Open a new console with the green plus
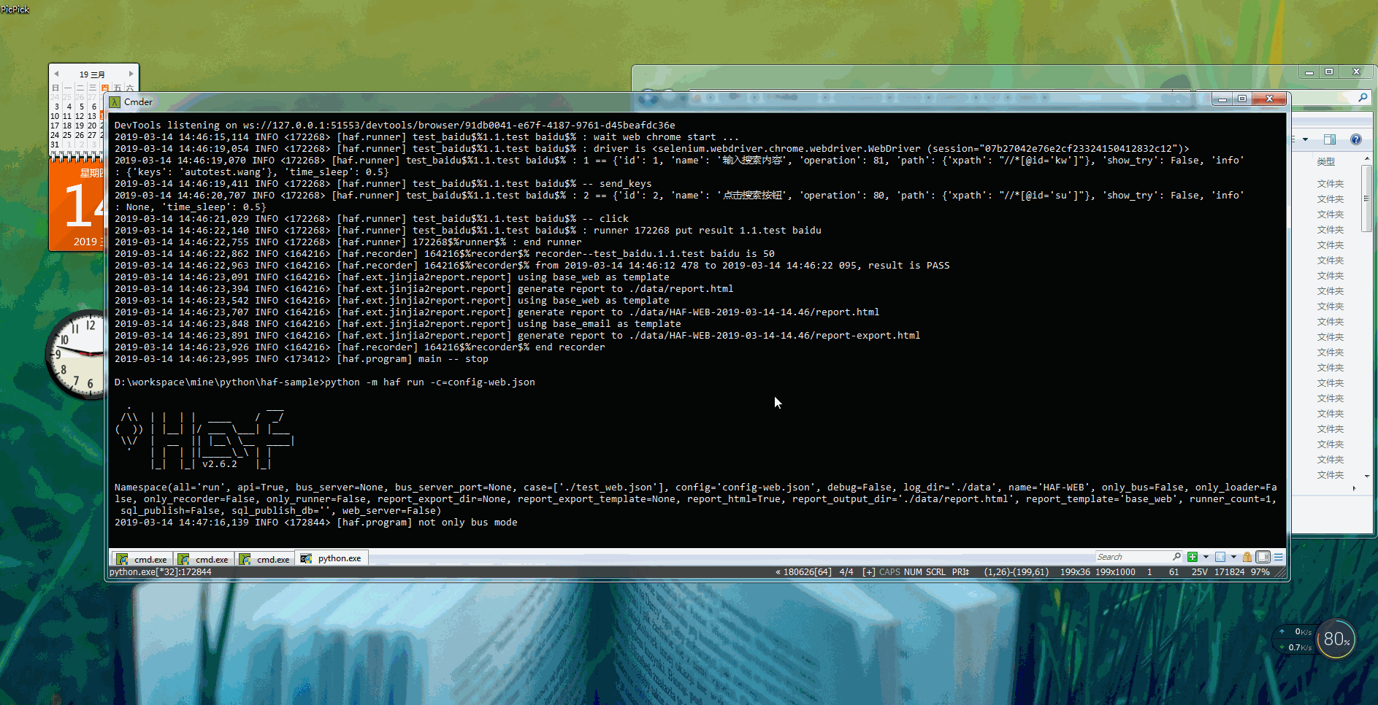 click(1193, 557)
